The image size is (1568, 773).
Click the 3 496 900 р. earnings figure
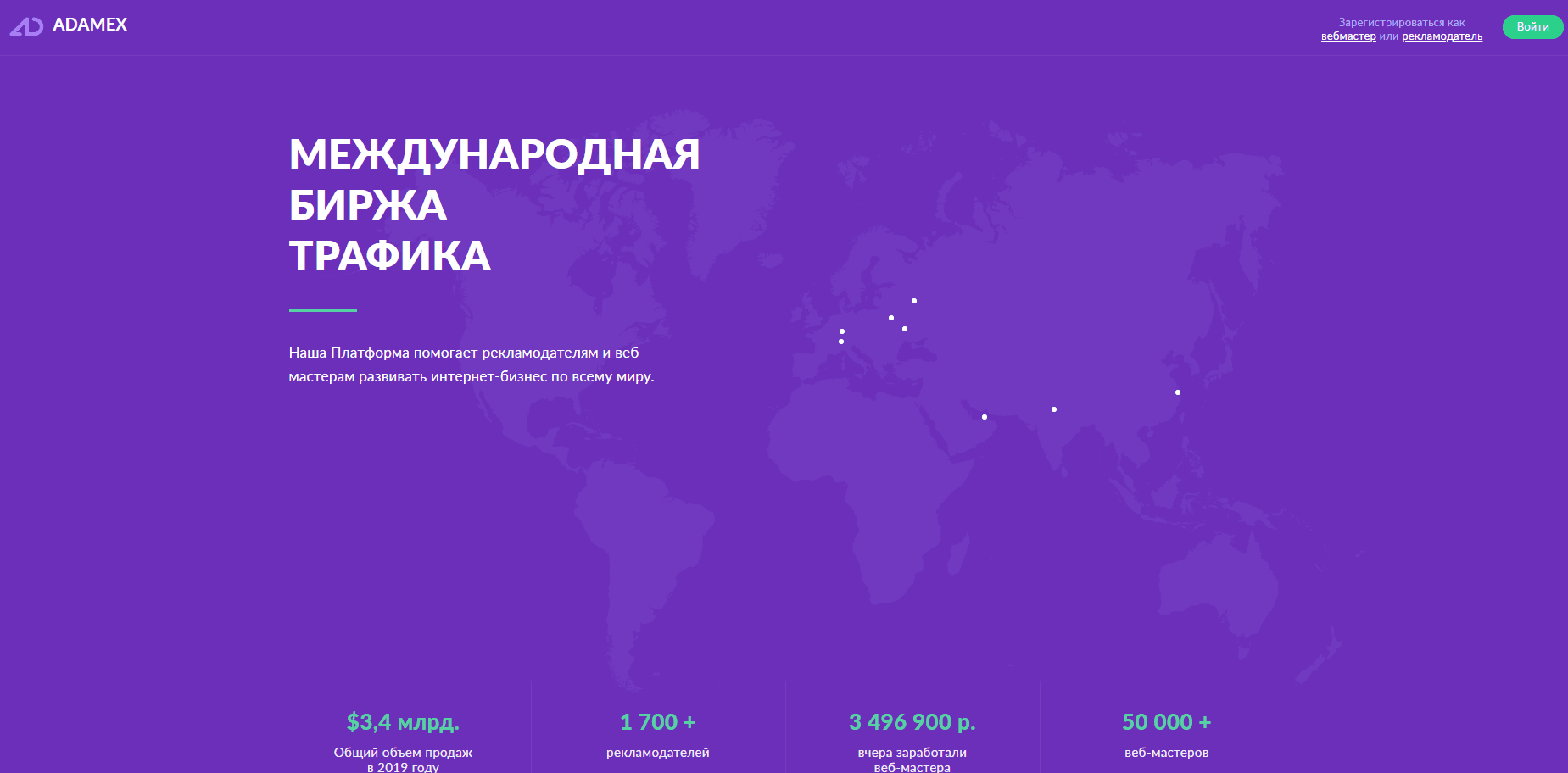coord(912,722)
